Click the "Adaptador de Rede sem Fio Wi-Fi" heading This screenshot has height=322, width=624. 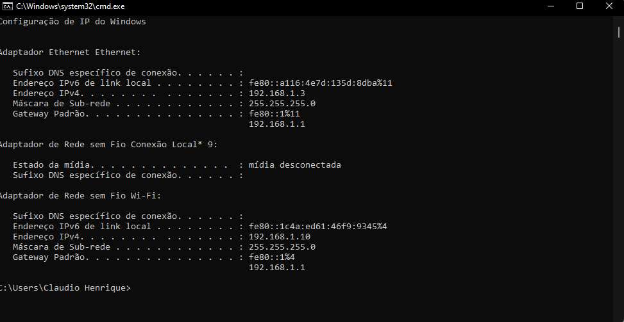(x=80, y=196)
